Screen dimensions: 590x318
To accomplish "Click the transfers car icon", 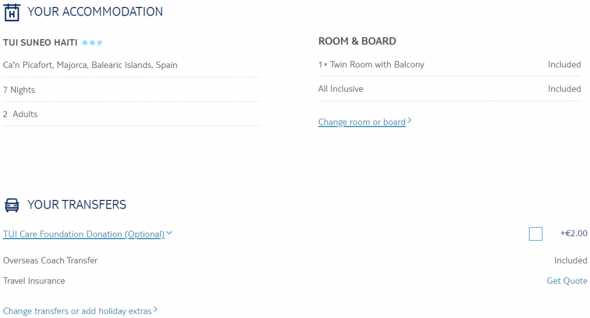I will point(12,205).
